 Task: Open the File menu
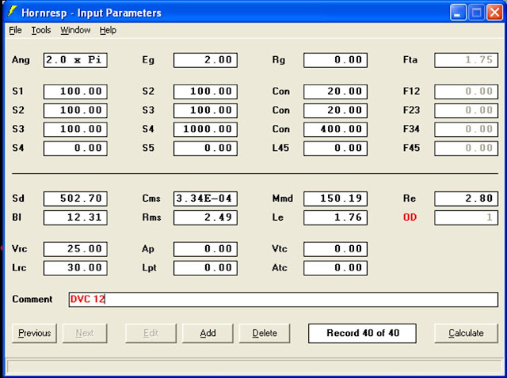[x=15, y=30]
